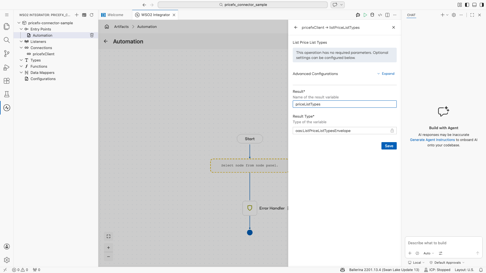Open the Explorer view in activity bar
The width and height of the screenshot is (486, 273).
[x=7, y=27]
